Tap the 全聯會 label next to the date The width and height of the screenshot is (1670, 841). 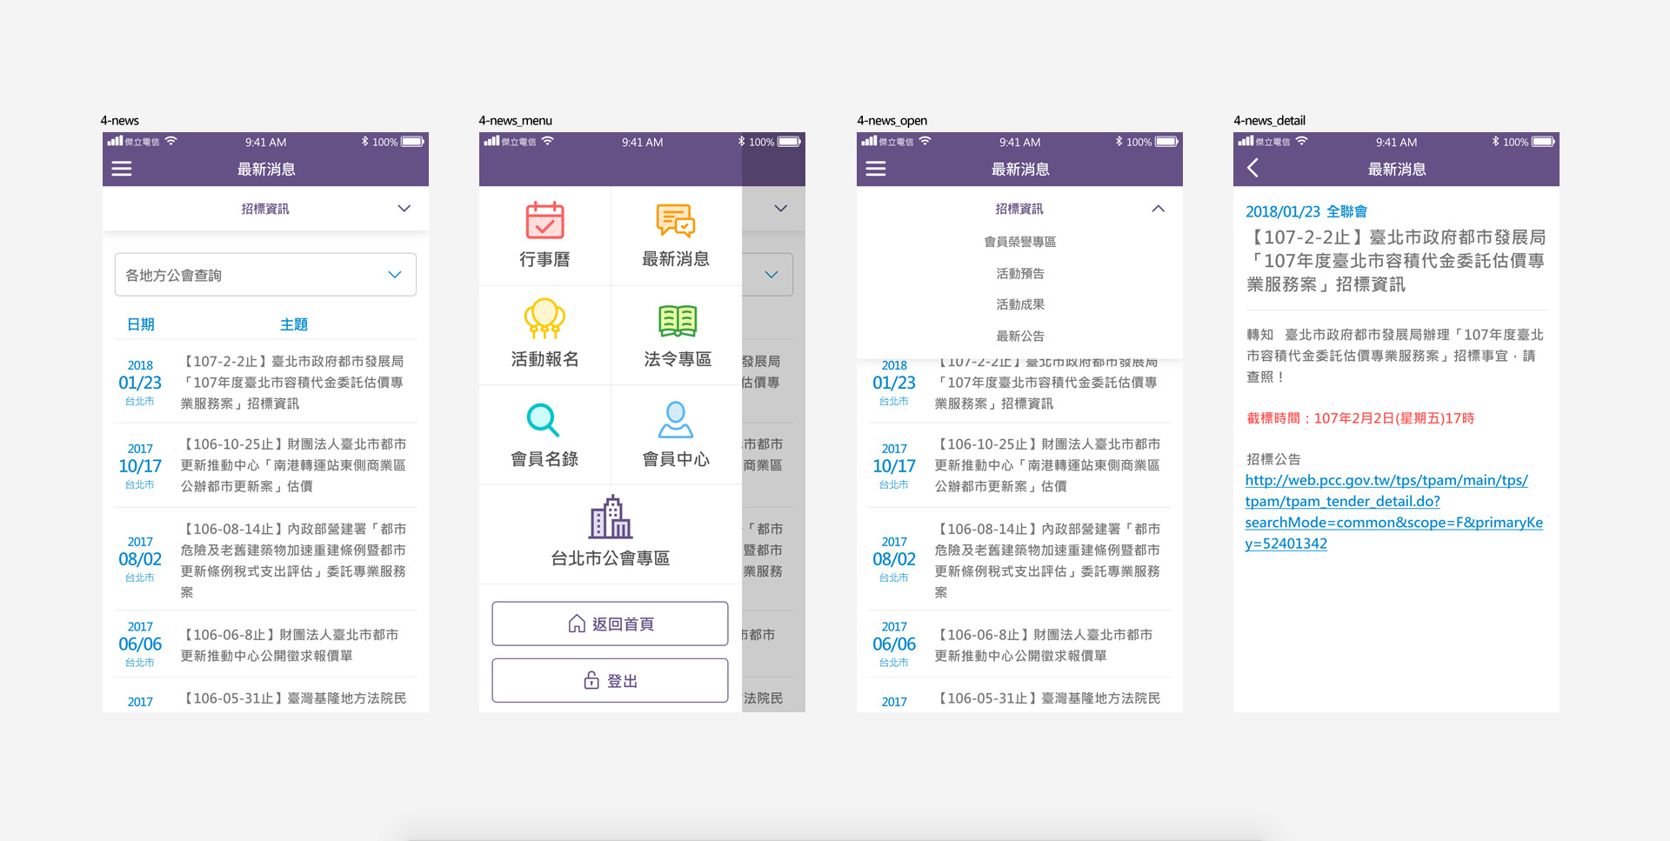(1346, 210)
